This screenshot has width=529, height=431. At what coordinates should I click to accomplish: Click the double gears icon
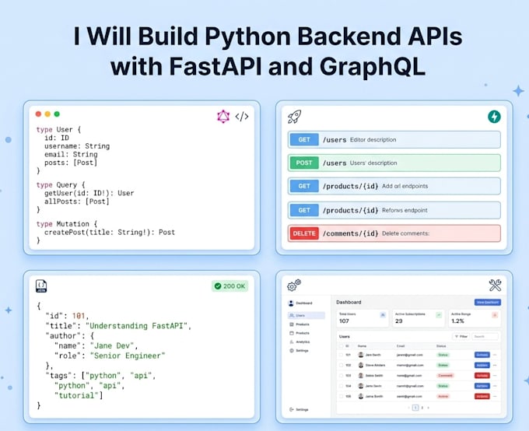coord(294,286)
